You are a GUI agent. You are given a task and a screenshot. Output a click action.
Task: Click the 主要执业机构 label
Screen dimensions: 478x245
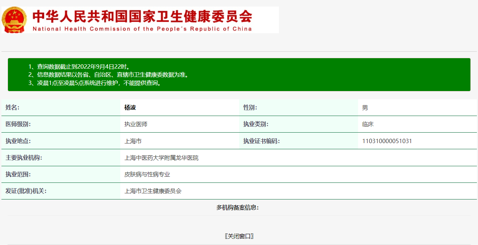tap(24, 158)
